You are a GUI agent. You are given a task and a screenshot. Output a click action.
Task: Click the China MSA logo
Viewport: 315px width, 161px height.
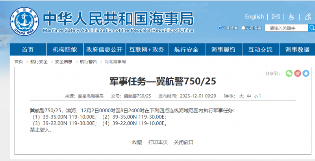point(20,19)
